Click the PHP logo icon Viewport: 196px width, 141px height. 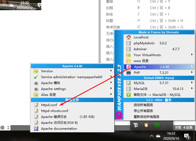click(129, 73)
